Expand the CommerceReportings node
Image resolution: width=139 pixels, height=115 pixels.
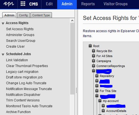pos(93,66)
